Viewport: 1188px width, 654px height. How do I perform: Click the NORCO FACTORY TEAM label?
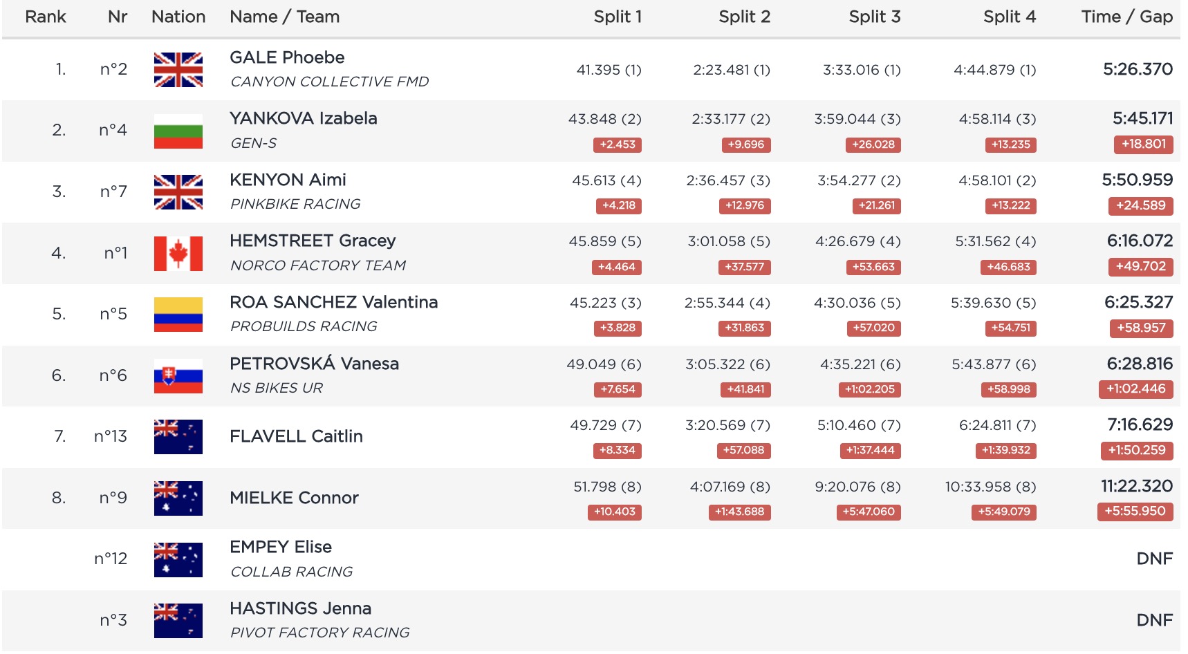(318, 265)
